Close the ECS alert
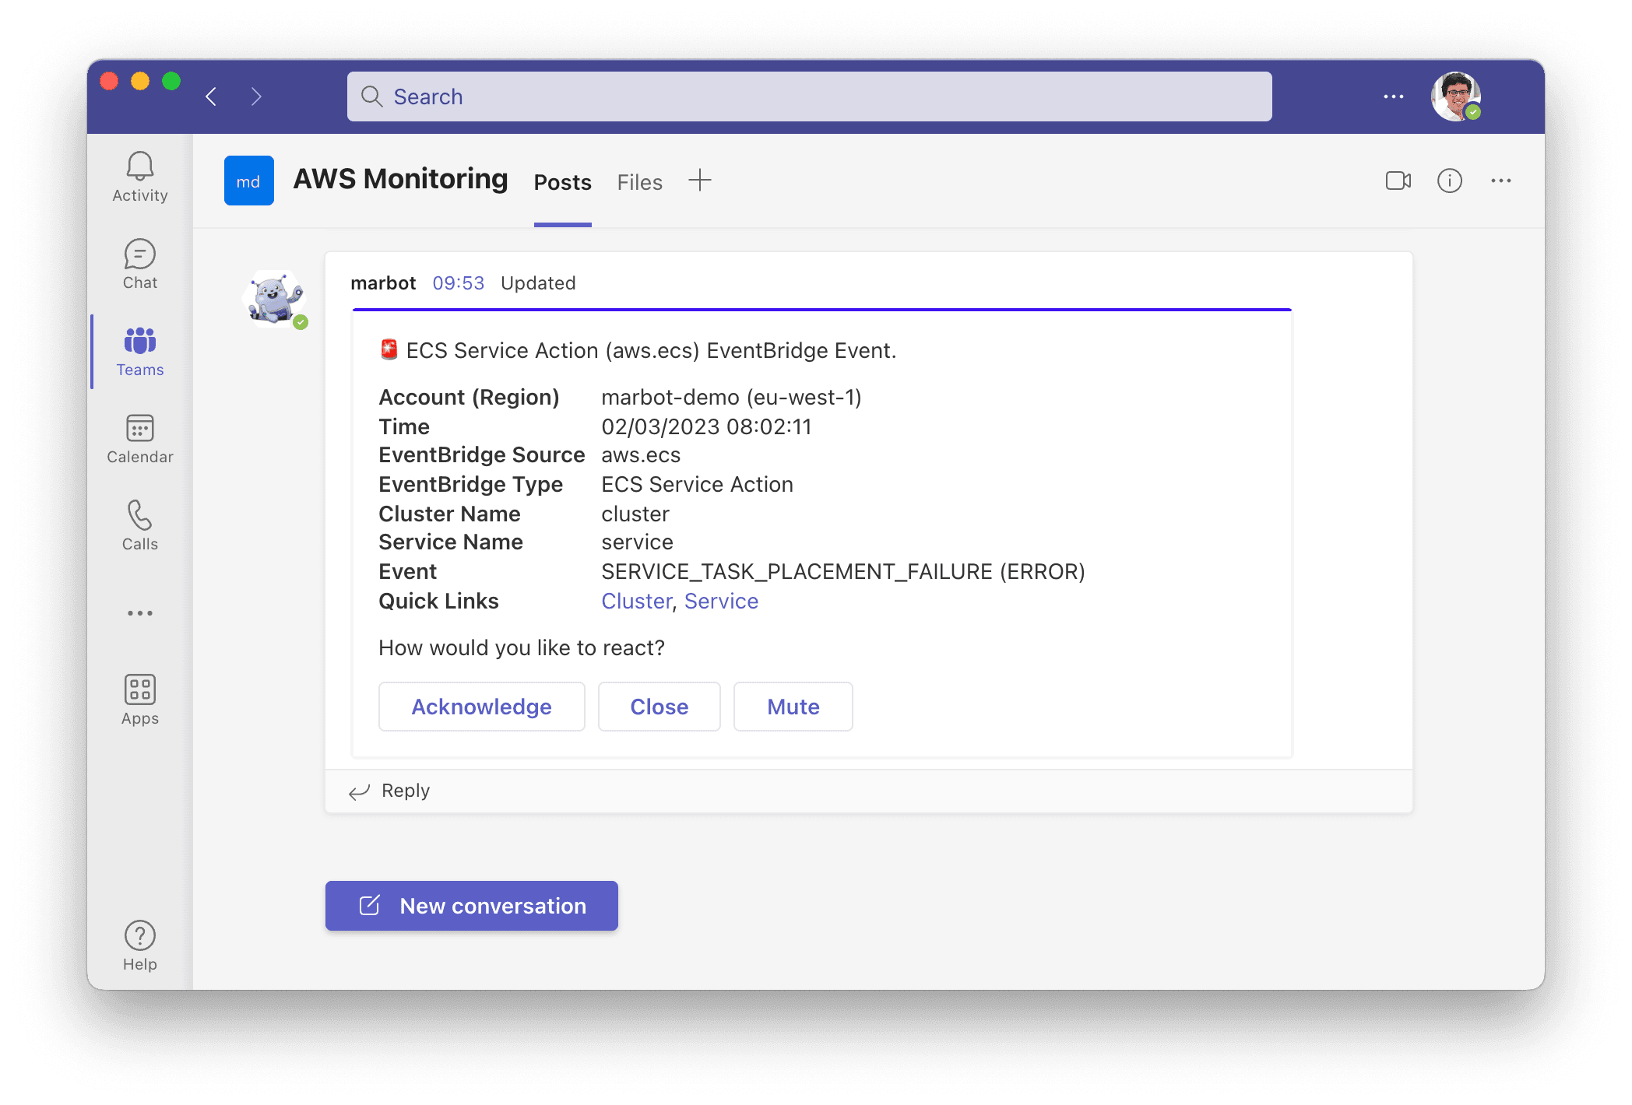 (659, 706)
